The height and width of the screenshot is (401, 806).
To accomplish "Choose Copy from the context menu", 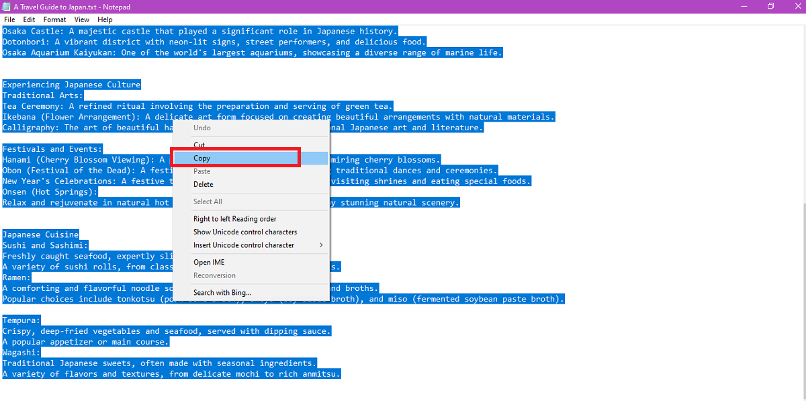I will click(x=202, y=159).
